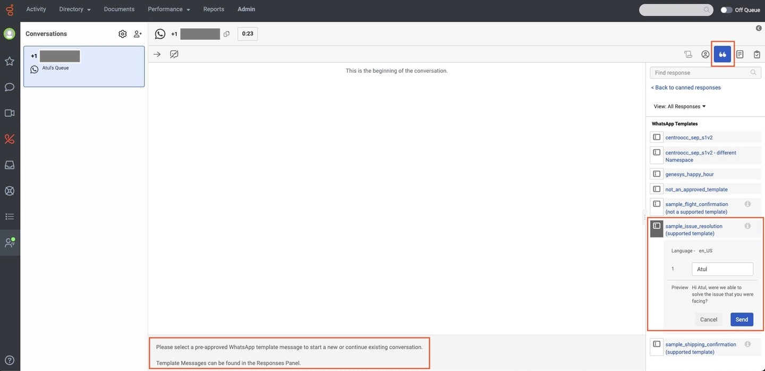The image size is (765, 371).
Task: Click the add person icon in Conversations
Action: point(138,34)
